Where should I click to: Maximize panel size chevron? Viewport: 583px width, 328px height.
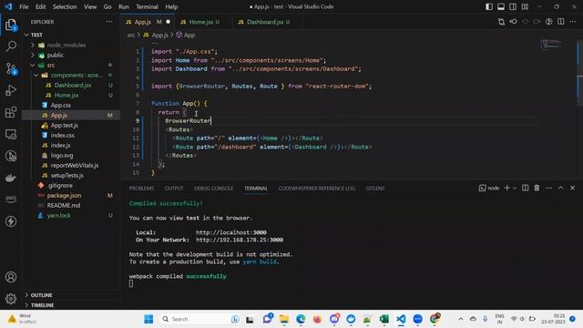tap(560, 189)
